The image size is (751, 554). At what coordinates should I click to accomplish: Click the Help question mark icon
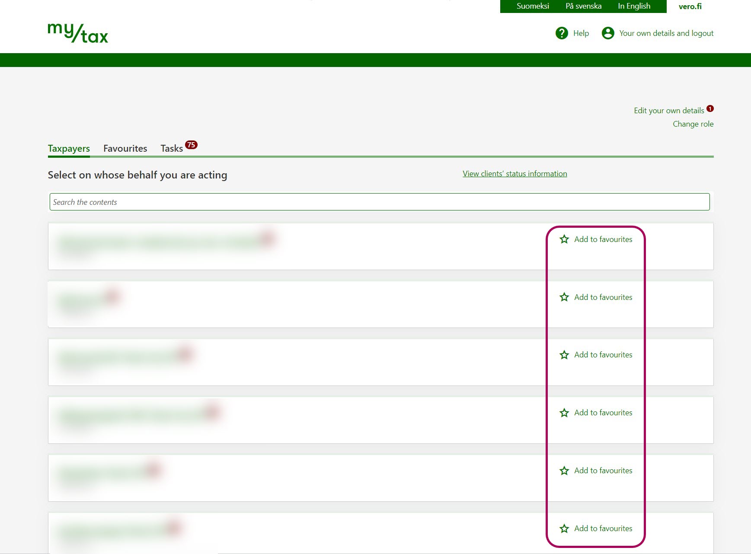pos(561,33)
